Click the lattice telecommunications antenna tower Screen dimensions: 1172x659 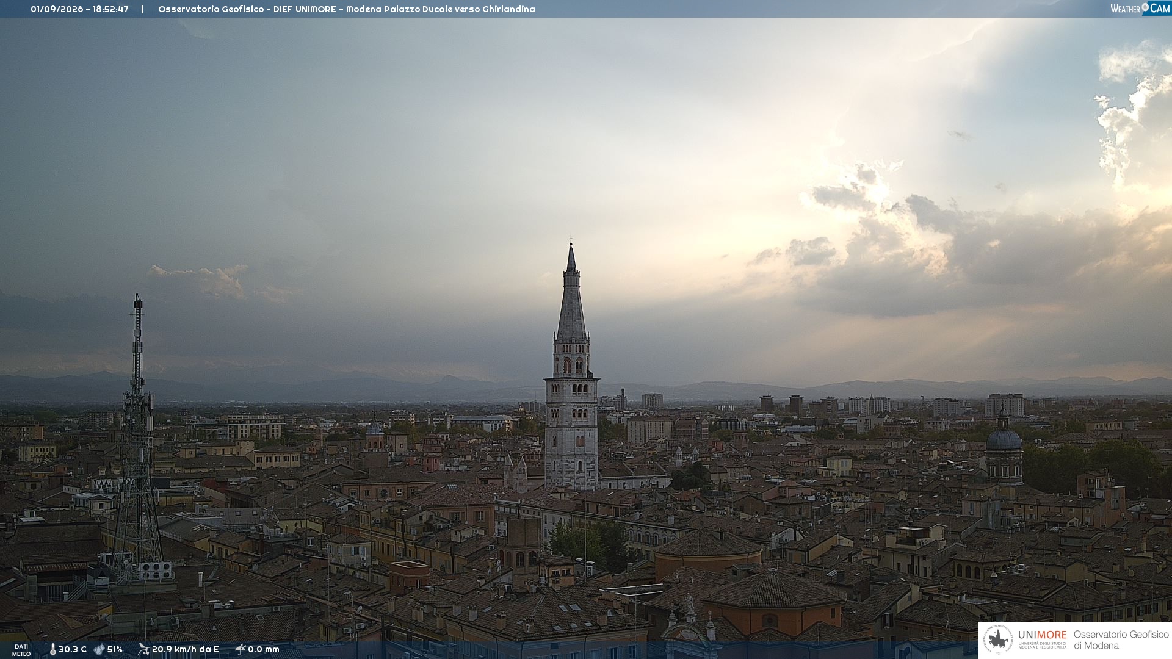pos(137,439)
